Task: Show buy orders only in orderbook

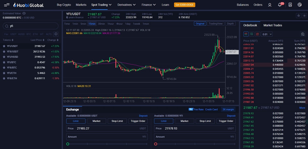Action: tap(252, 34)
